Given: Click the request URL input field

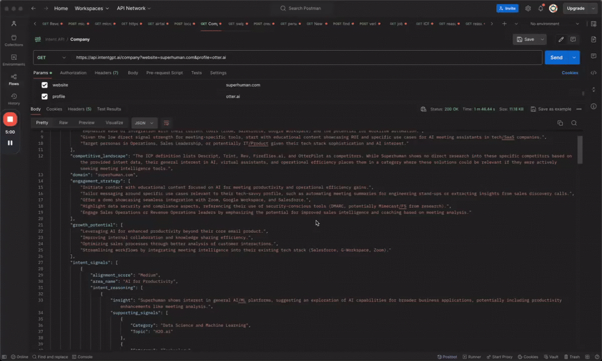Looking at the screenshot, I should pyautogui.click(x=306, y=58).
